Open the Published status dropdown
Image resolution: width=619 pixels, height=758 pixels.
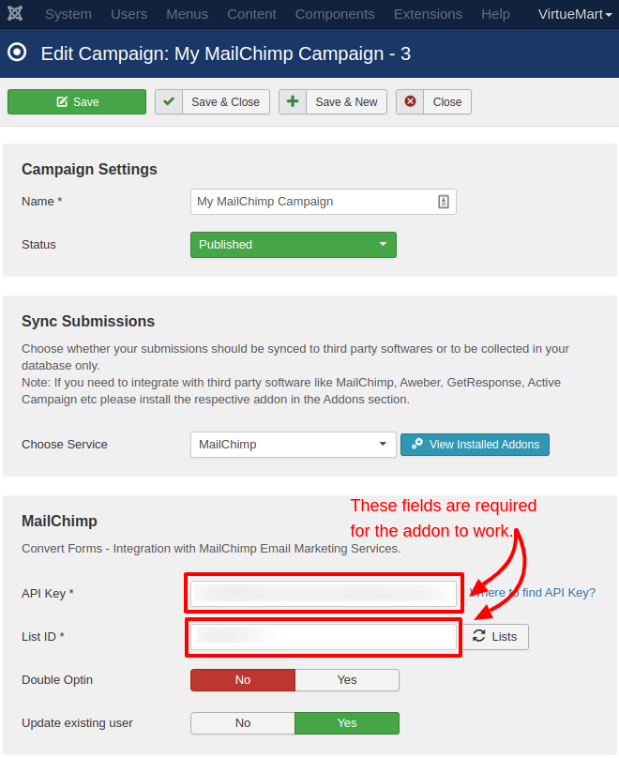coord(294,245)
